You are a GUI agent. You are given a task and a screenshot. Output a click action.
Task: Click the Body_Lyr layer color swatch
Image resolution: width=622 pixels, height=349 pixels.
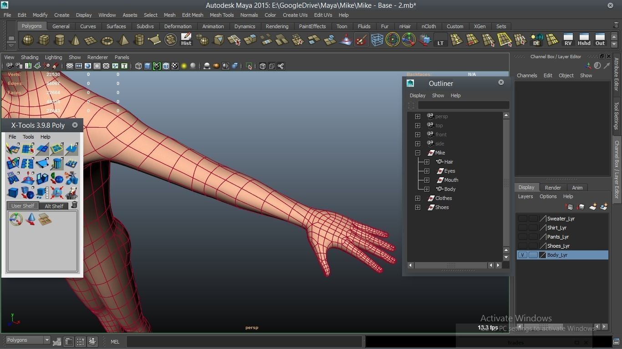tap(542, 255)
